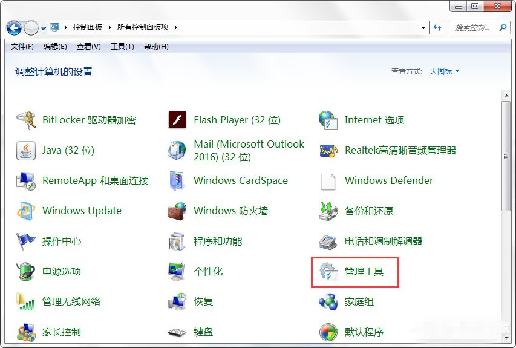This screenshot has height=348, width=516.
Task: Open Flash Player (32 位) icon
Action: point(177,120)
